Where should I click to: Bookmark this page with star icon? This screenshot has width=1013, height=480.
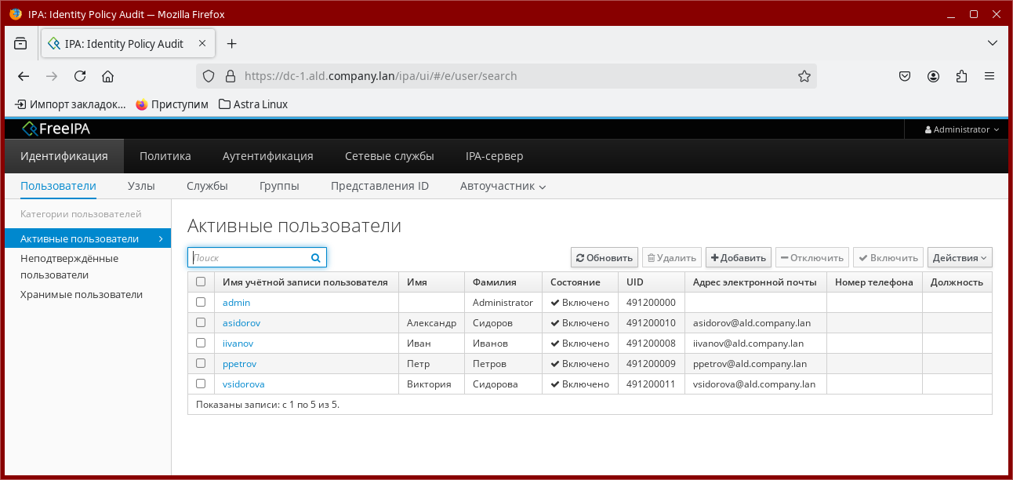[804, 76]
